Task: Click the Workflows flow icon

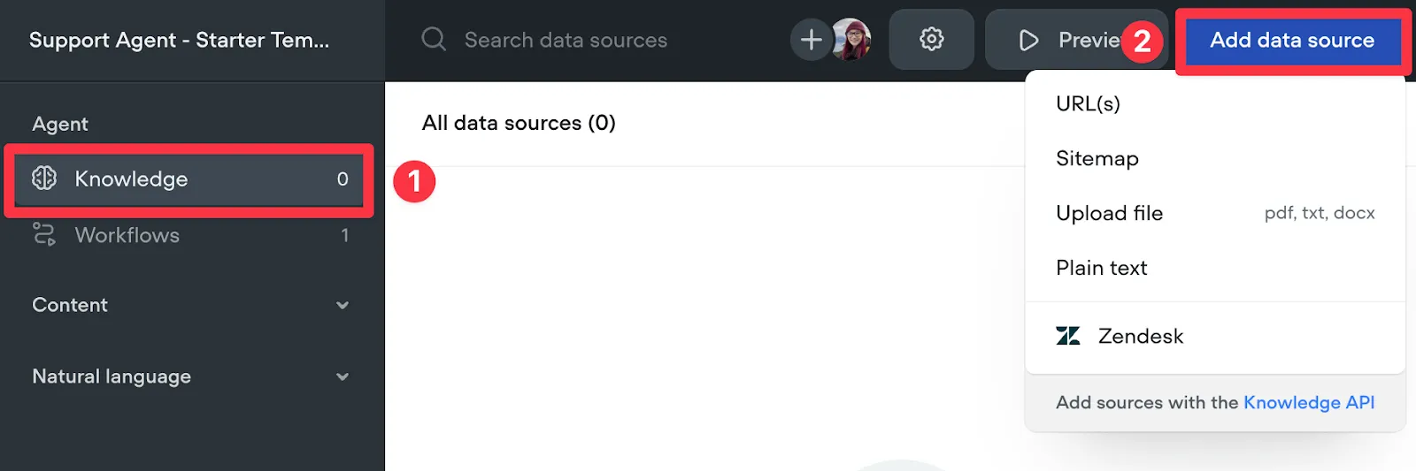Action: (44, 234)
